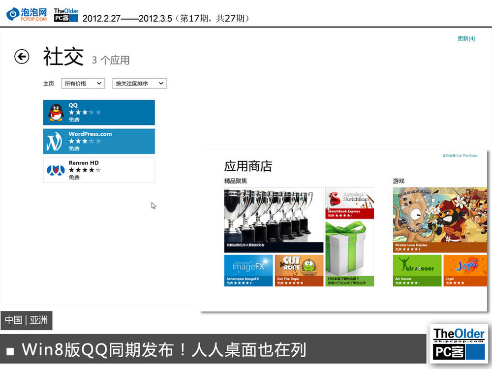Open the 所有价格 price filter dropdown
Image resolution: width=492 pixels, height=369 pixels.
pos(83,84)
